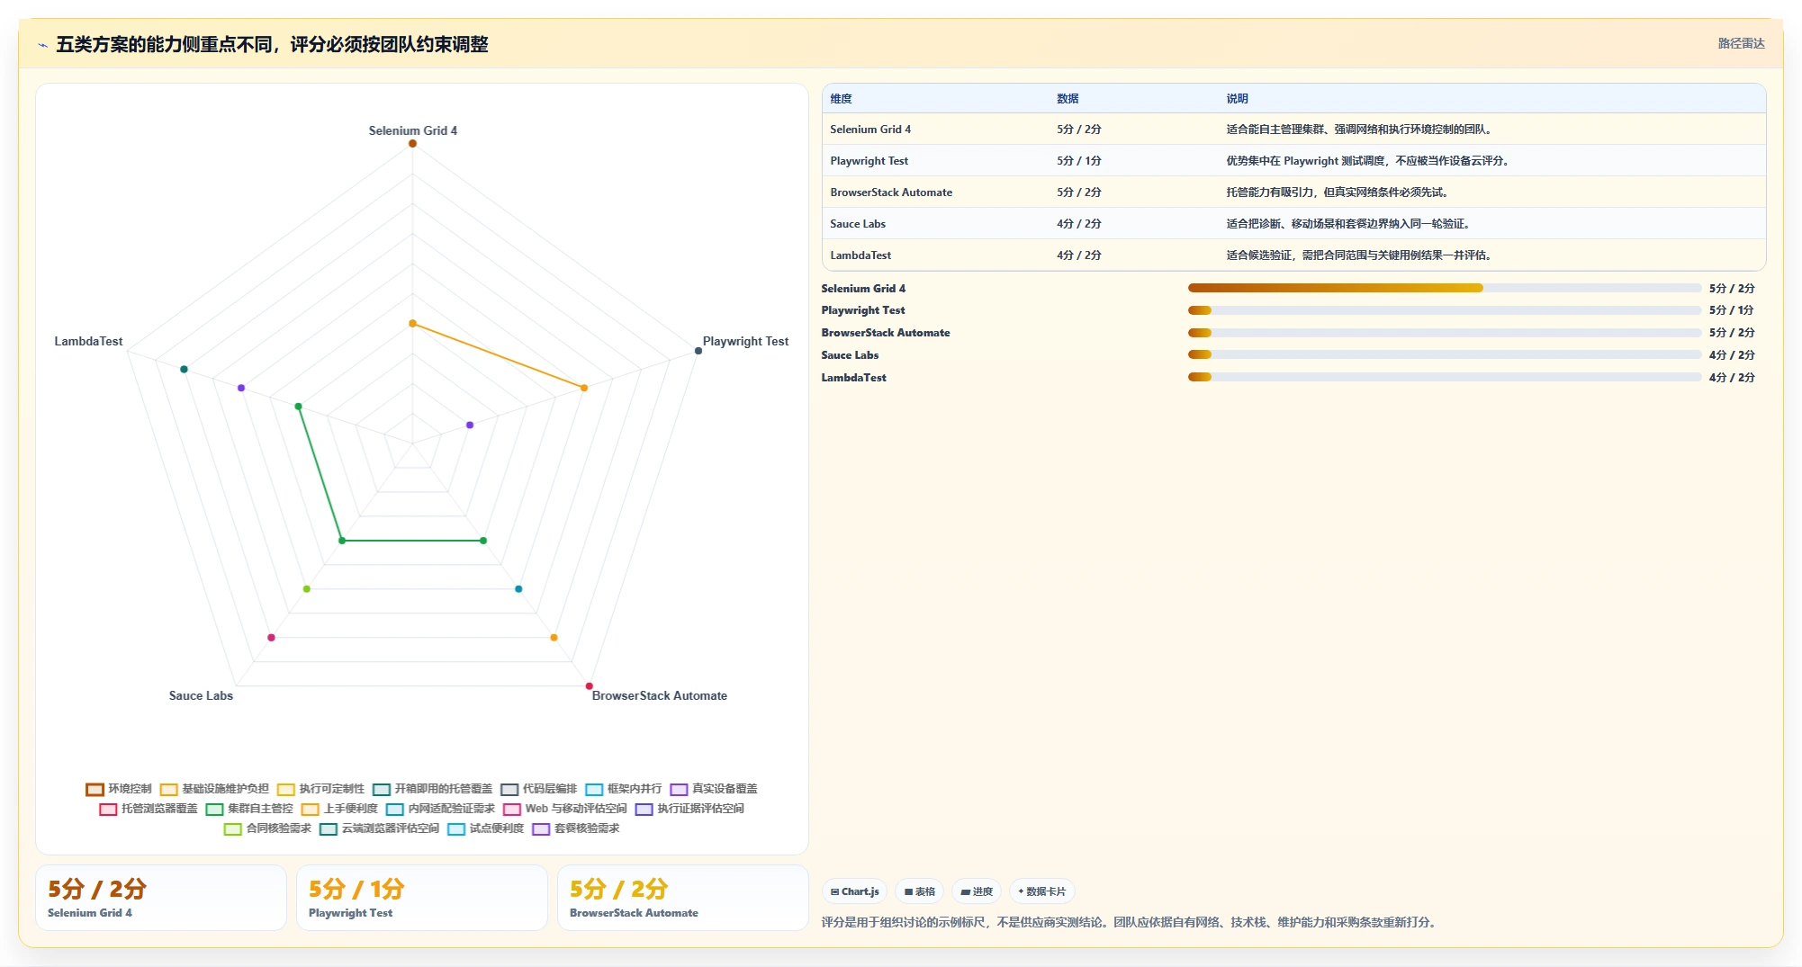Click the LambdaTest radar axis label

pyautogui.click(x=88, y=341)
